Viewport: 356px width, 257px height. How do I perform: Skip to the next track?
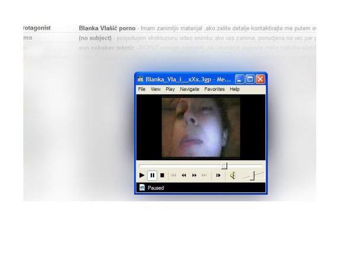[204, 175]
